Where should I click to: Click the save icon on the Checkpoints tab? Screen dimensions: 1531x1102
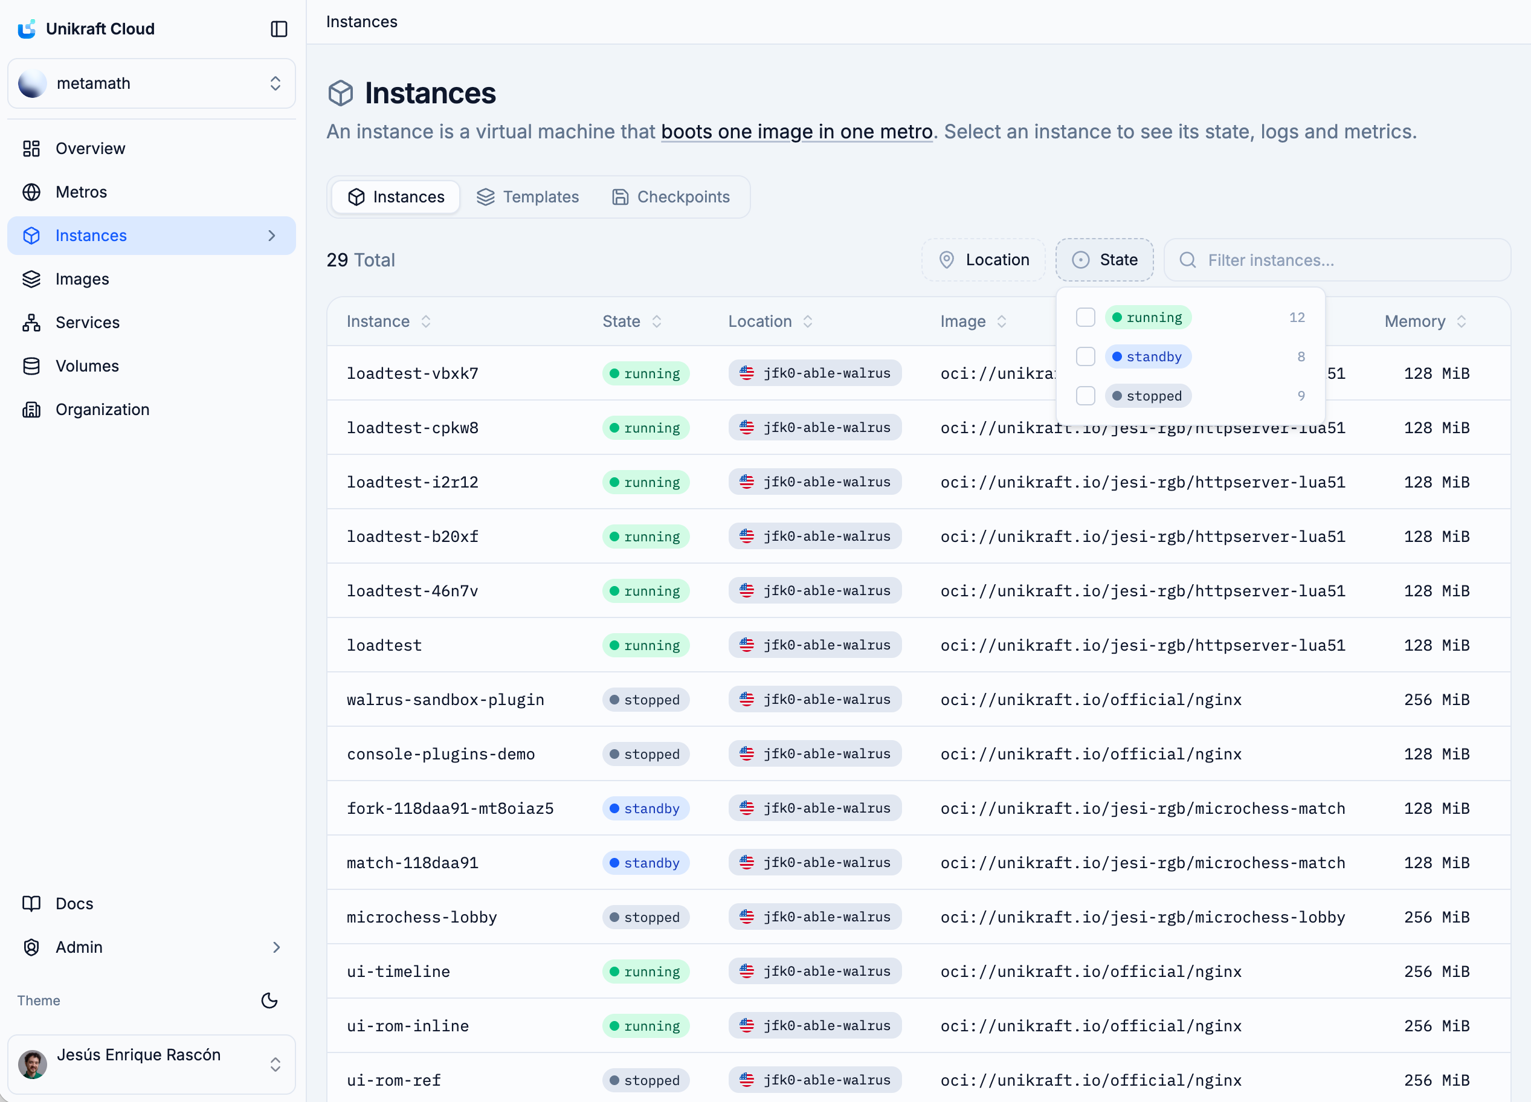click(x=620, y=197)
